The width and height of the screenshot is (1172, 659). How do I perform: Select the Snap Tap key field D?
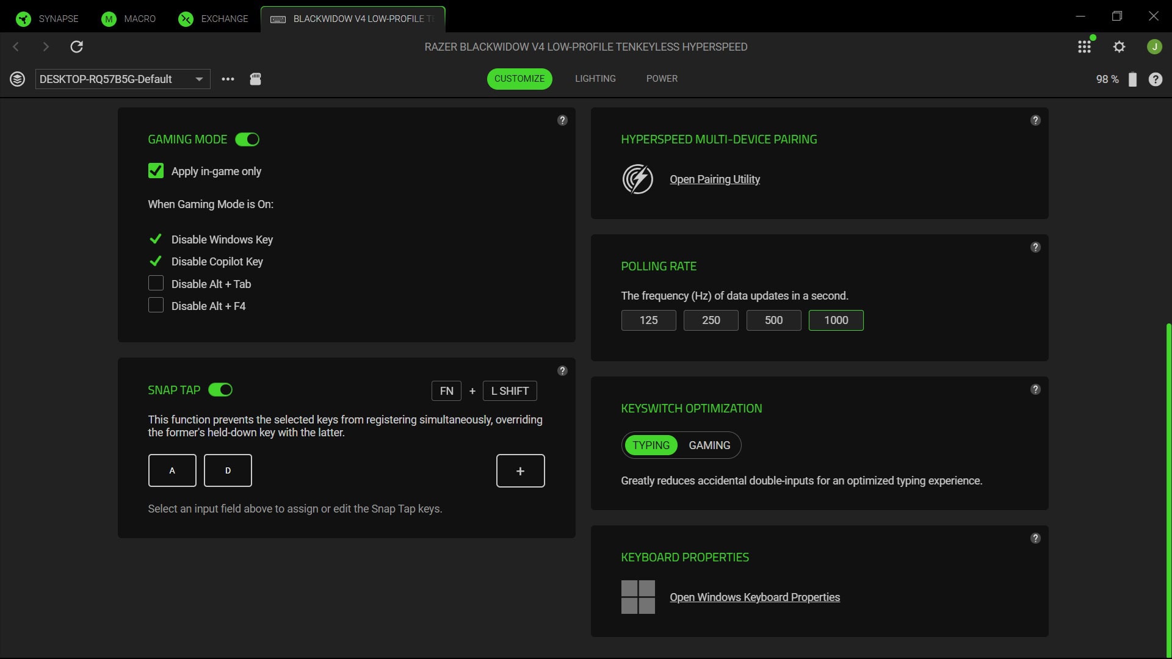pos(228,470)
